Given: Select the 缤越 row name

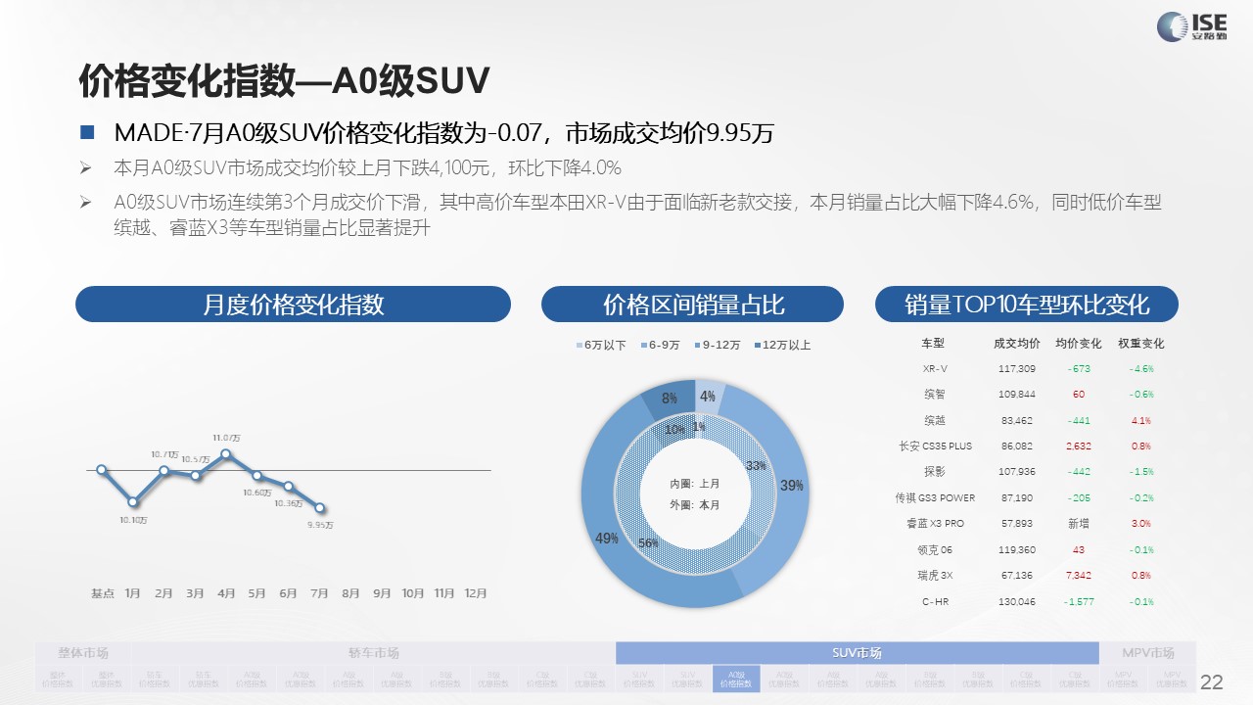Looking at the screenshot, I should coord(934,421).
